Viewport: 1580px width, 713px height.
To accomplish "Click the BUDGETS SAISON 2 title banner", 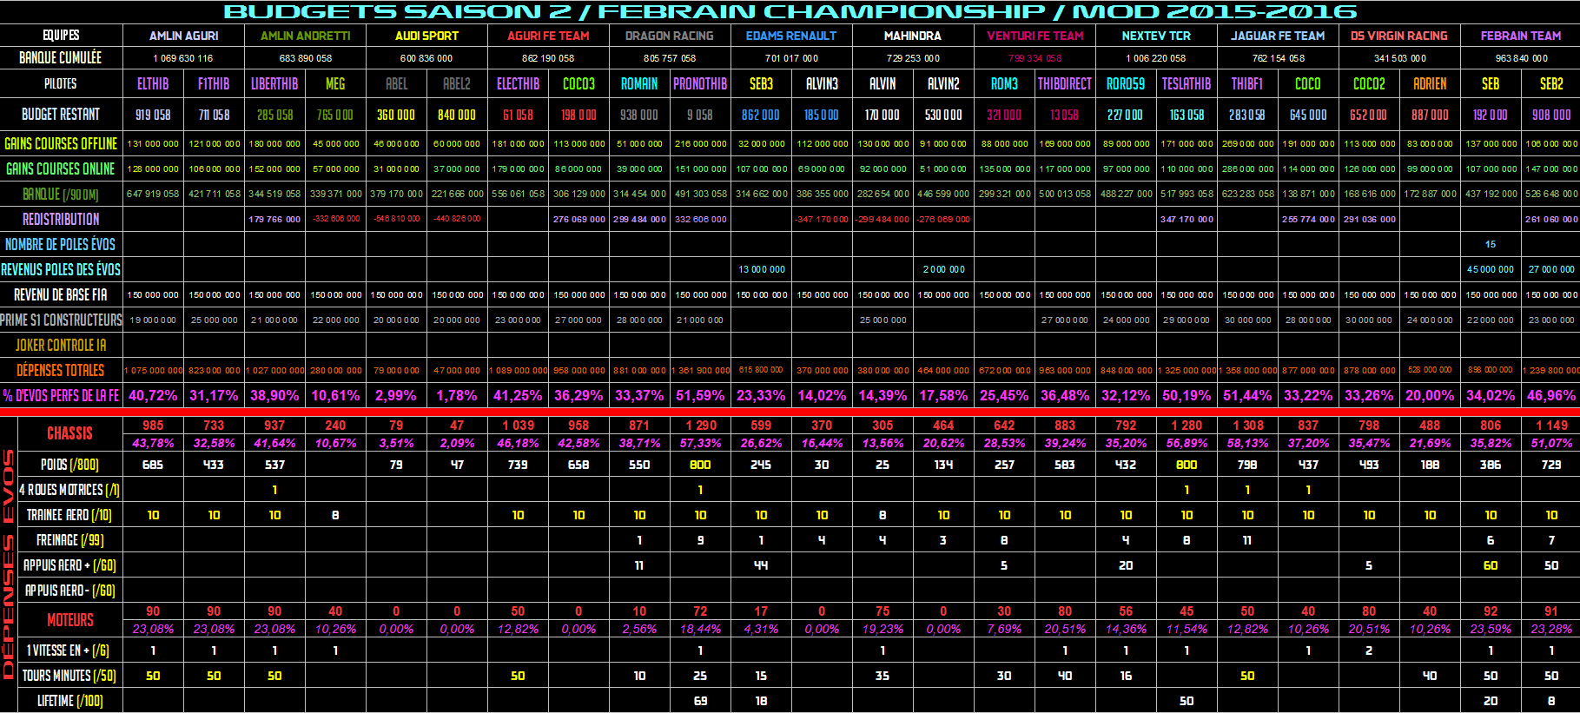I will (x=790, y=11).
